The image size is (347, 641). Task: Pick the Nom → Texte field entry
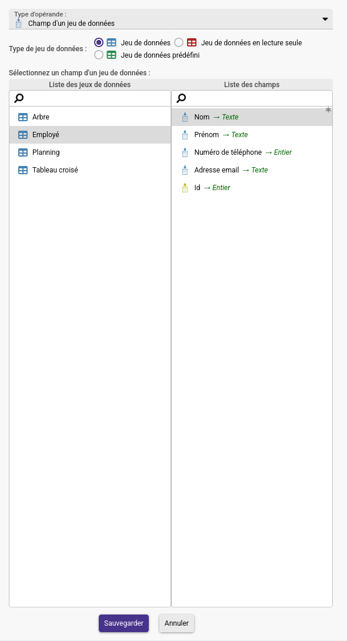(x=252, y=117)
